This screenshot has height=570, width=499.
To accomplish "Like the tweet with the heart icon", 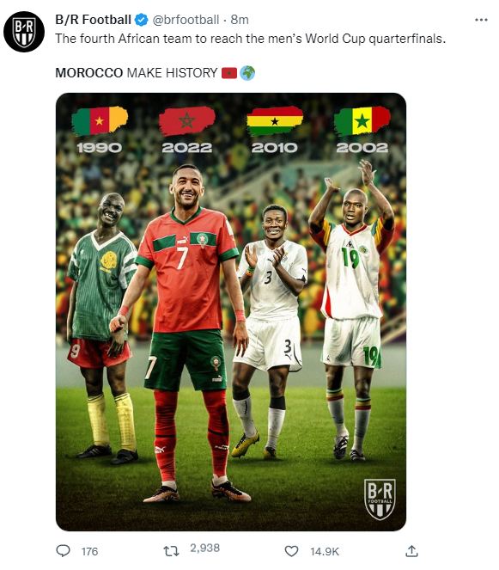I will click(291, 551).
